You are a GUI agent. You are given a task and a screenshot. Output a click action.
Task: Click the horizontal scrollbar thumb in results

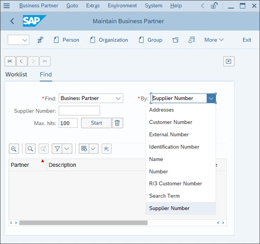pos(83,223)
